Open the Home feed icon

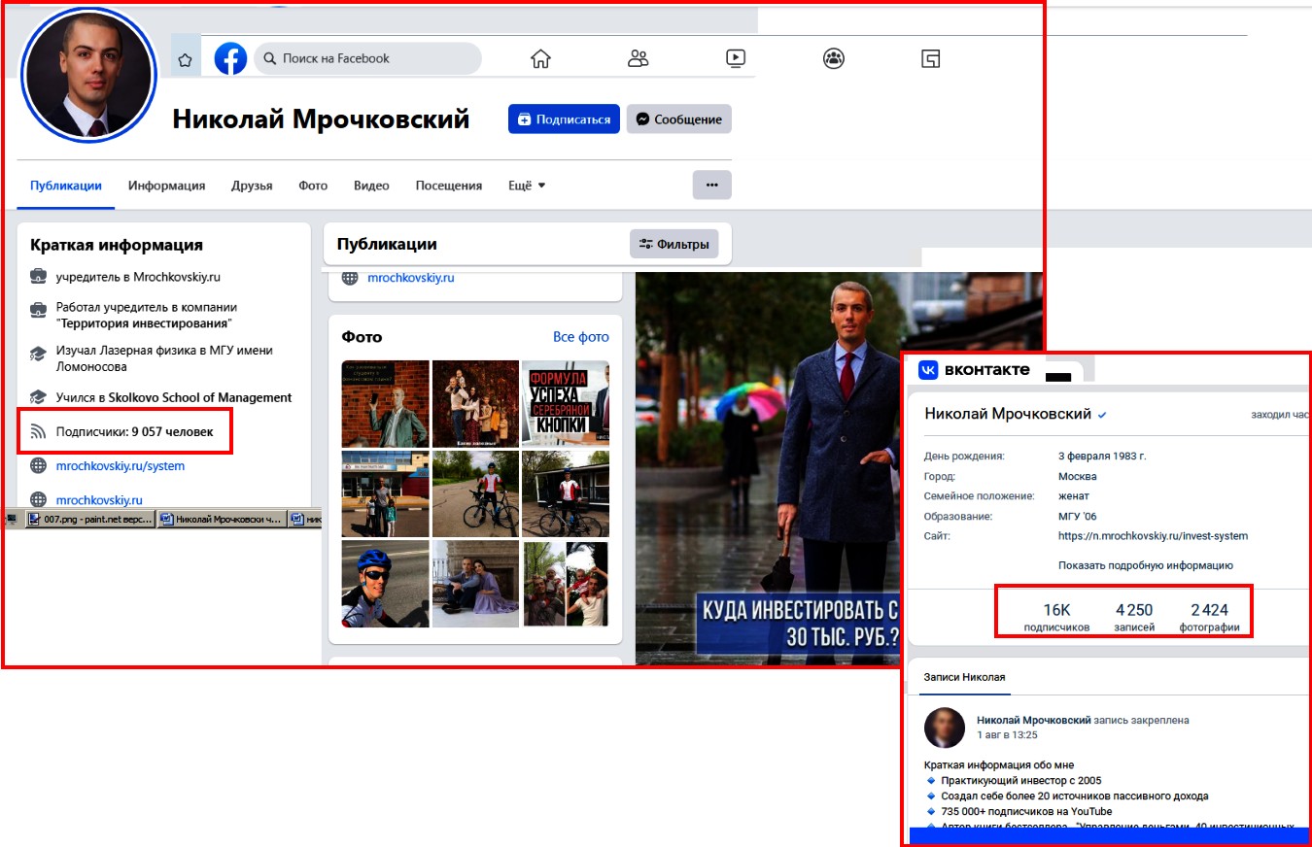click(x=540, y=58)
